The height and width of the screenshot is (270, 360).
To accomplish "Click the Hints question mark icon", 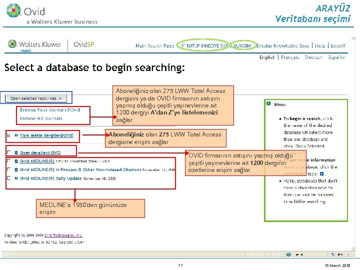I will (x=268, y=103).
